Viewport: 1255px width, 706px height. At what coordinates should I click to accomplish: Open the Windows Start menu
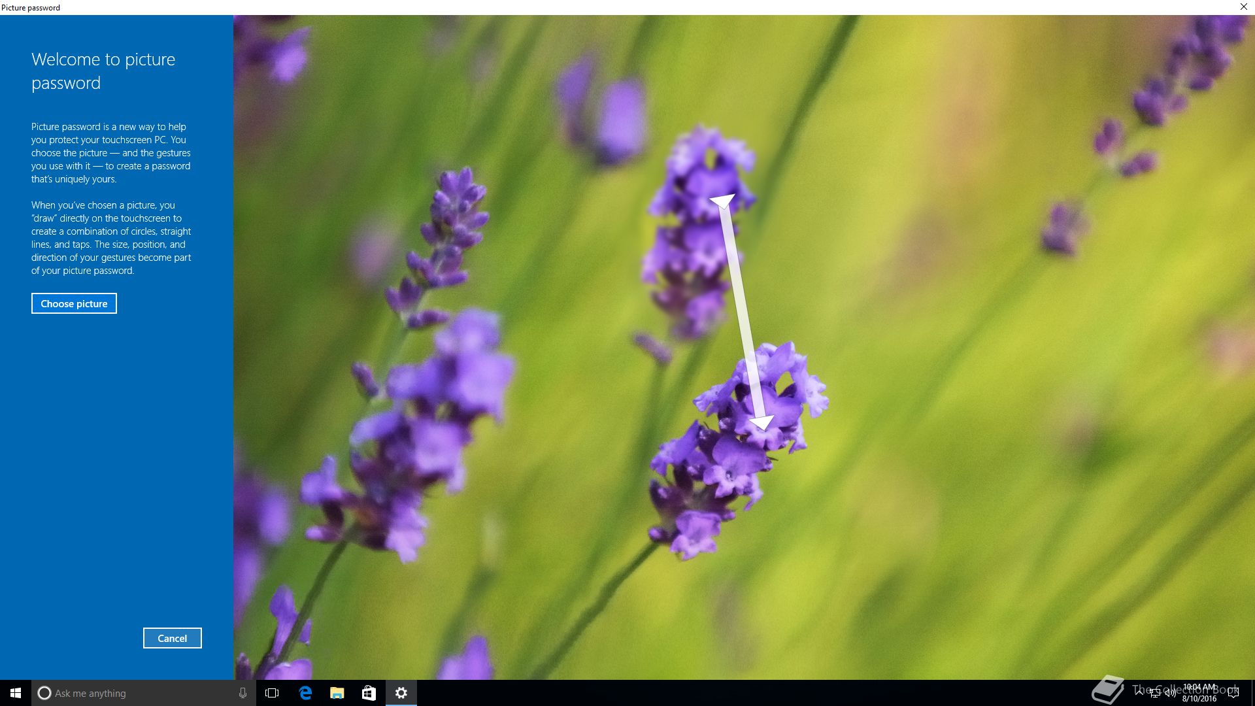[16, 693]
